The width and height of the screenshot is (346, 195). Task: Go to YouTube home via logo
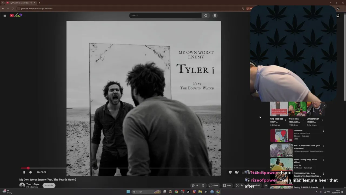pos(16,15)
